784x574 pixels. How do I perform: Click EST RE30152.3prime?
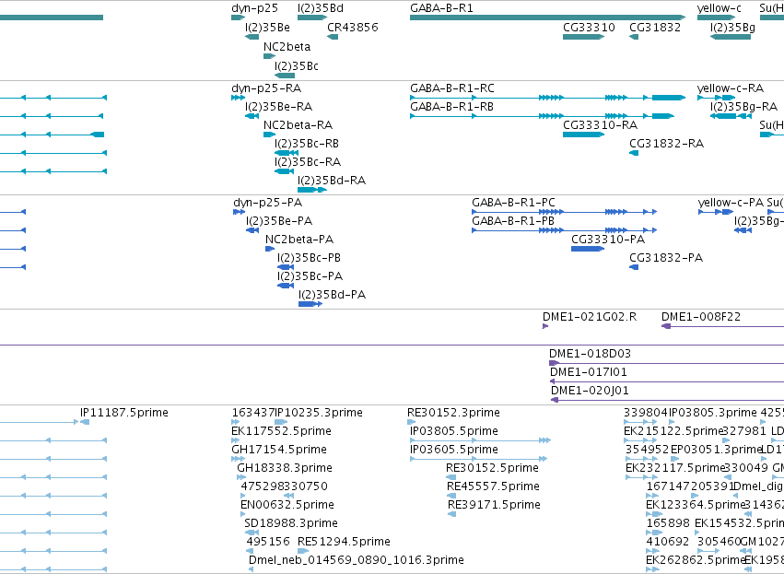click(x=453, y=413)
